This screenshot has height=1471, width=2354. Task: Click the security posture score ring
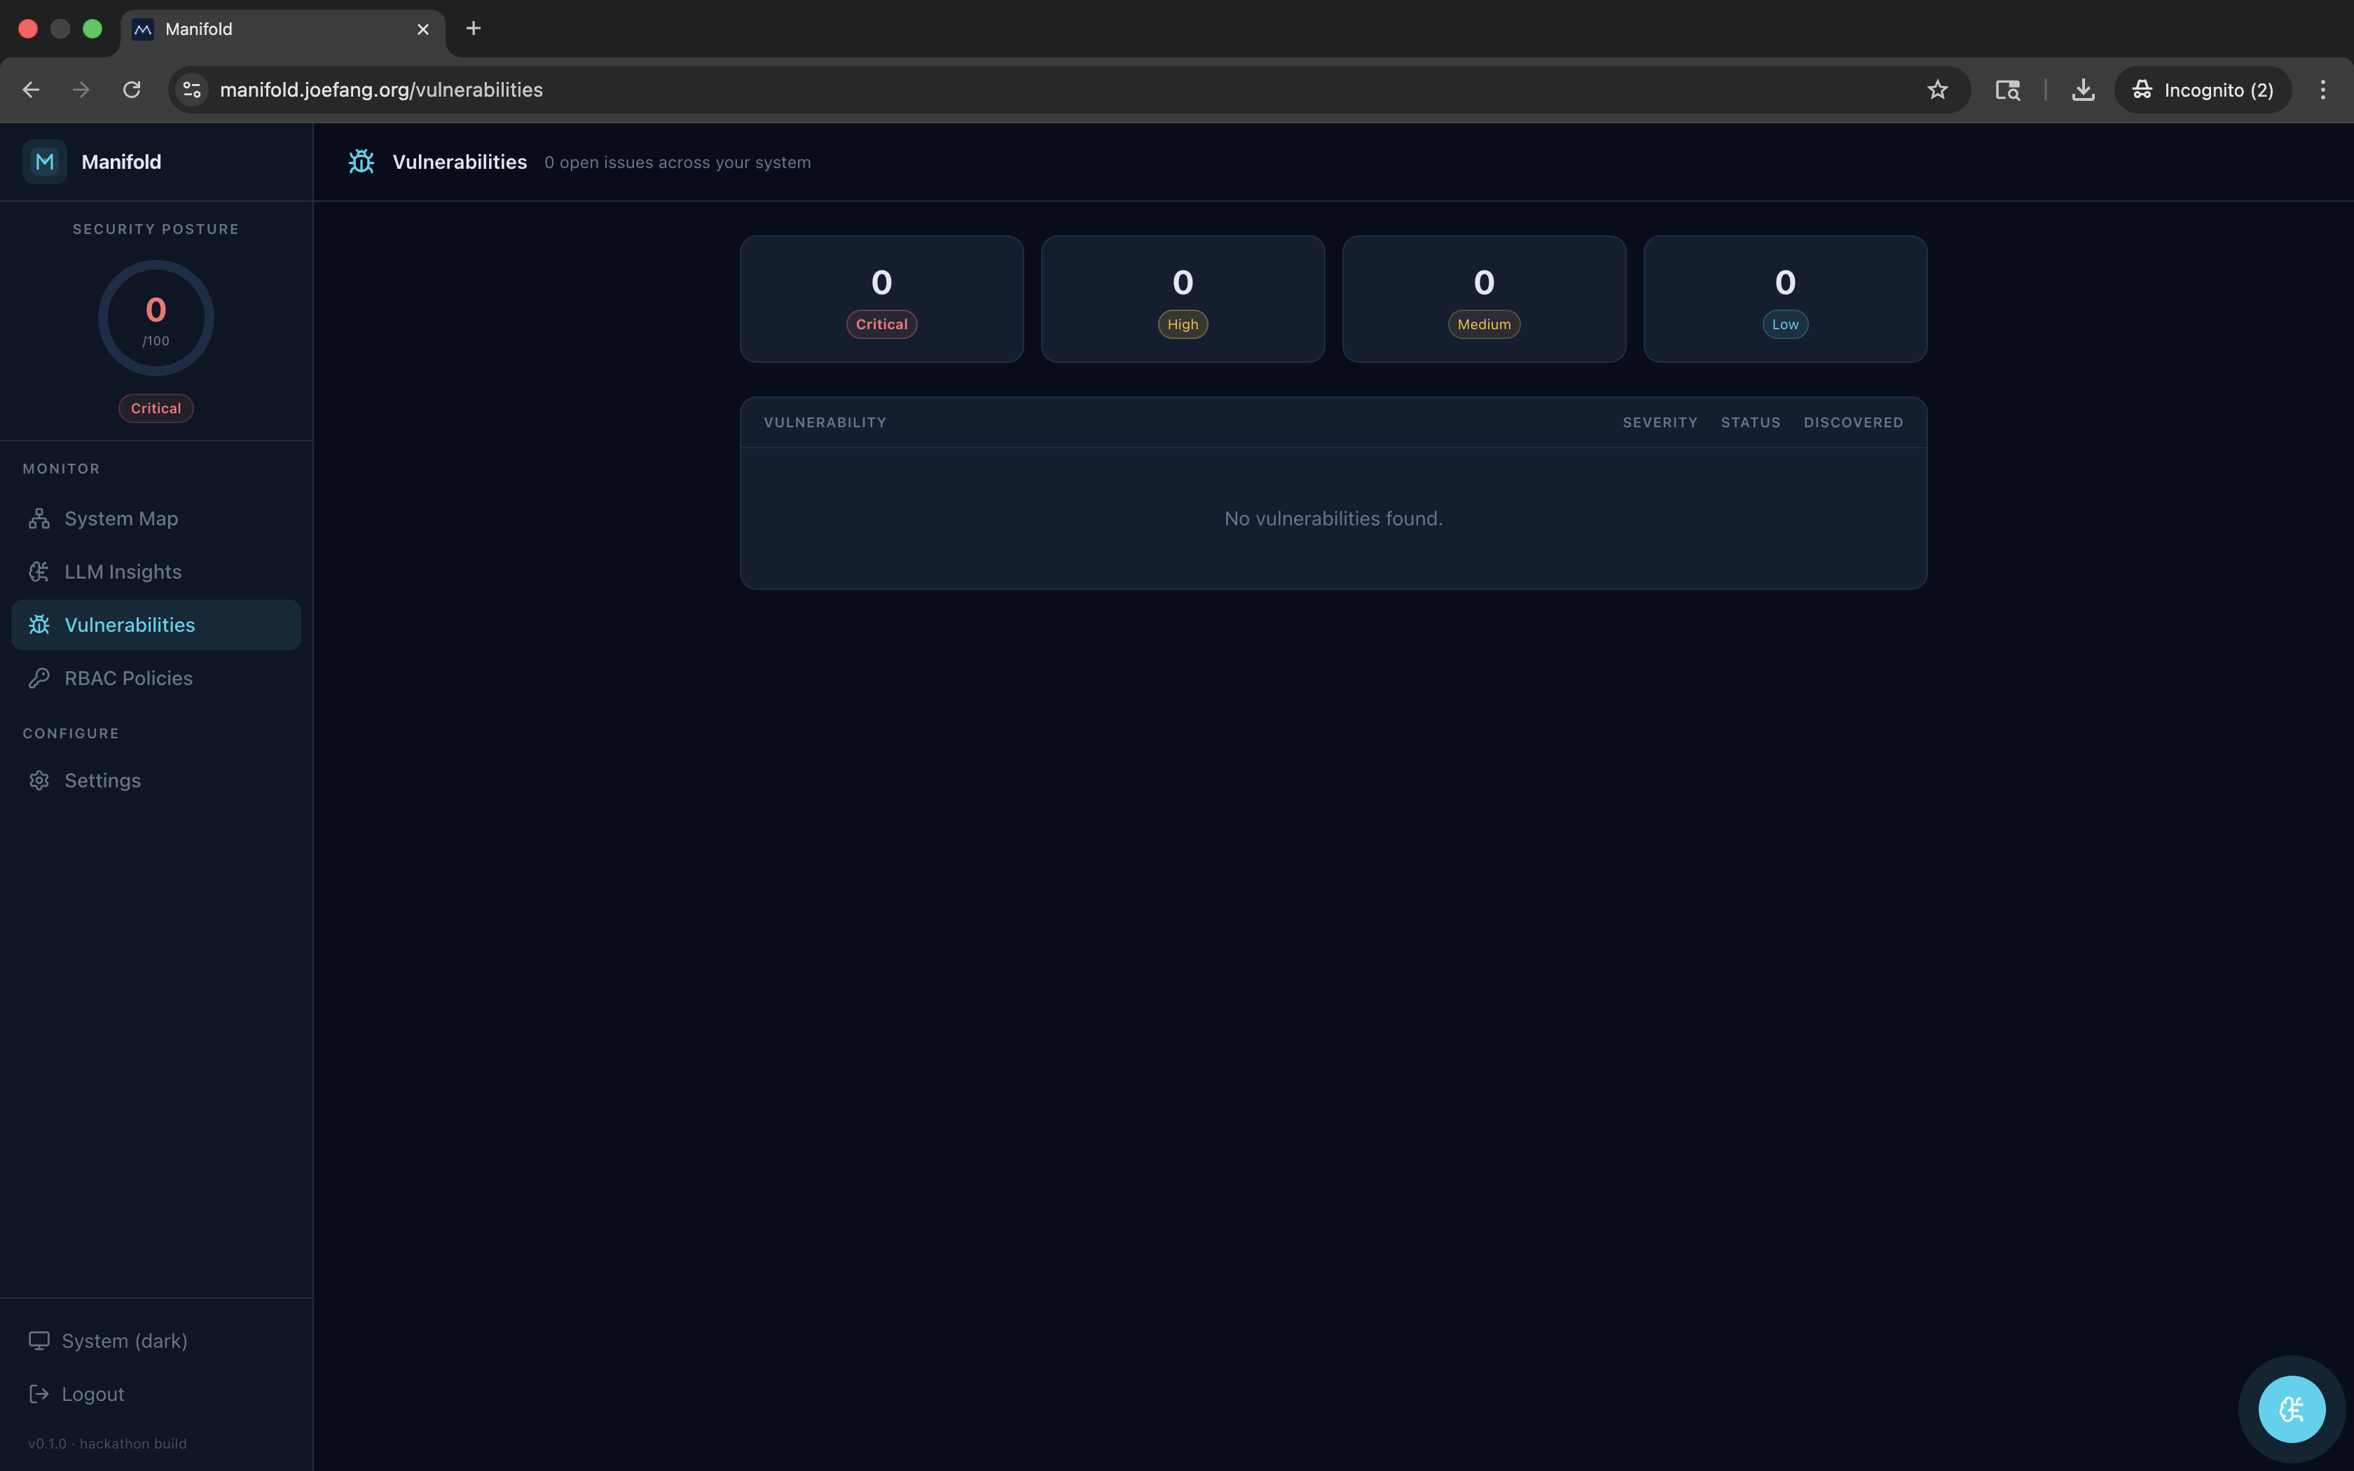[156, 318]
